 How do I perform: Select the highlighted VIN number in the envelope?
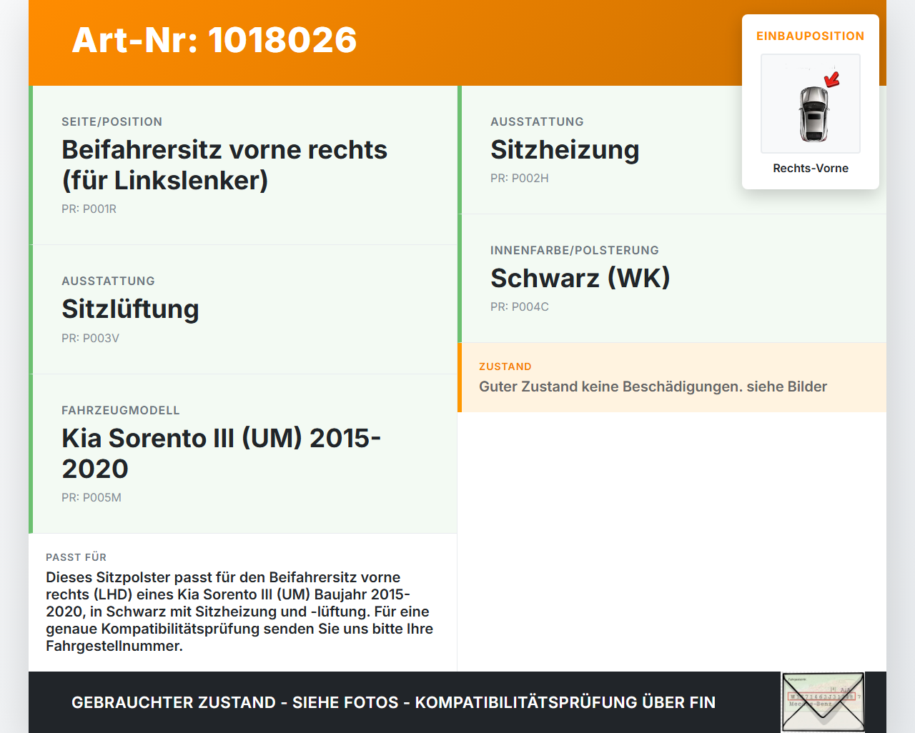(821, 695)
